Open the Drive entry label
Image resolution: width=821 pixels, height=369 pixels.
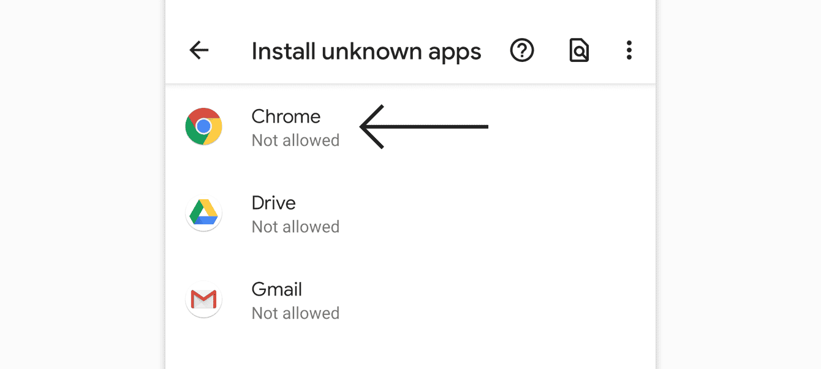tap(274, 203)
